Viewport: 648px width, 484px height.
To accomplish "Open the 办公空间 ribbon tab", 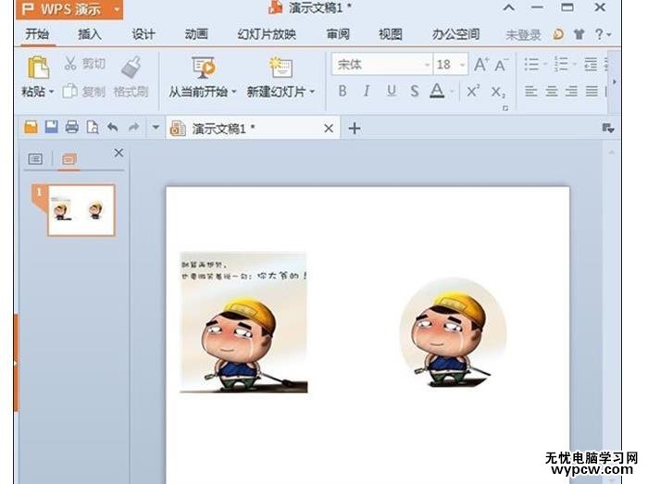I will tap(455, 34).
